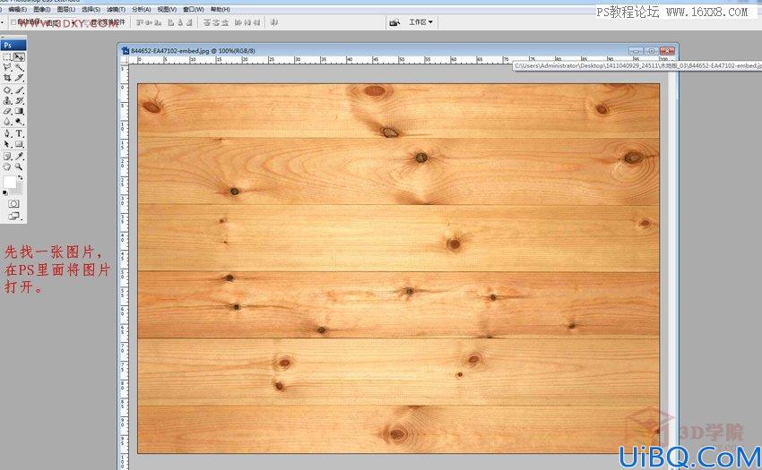Select the Path Selection arrow tool
The image size is (762, 470).
pos(7,144)
